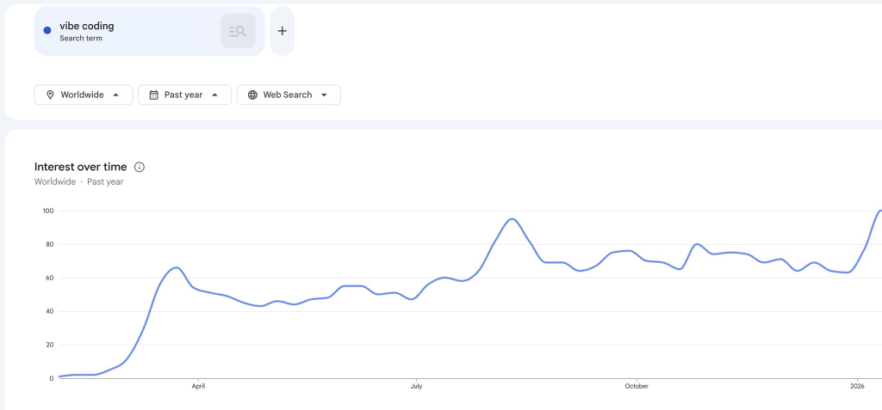Expand the Past year time range arrow

point(215,95)
